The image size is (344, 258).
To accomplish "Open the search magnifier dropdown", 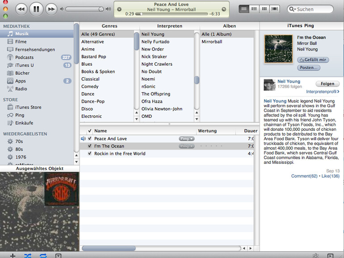I will coord(292,9).
